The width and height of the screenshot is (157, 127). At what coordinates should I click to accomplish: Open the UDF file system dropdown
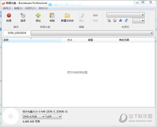pos(54,117)
